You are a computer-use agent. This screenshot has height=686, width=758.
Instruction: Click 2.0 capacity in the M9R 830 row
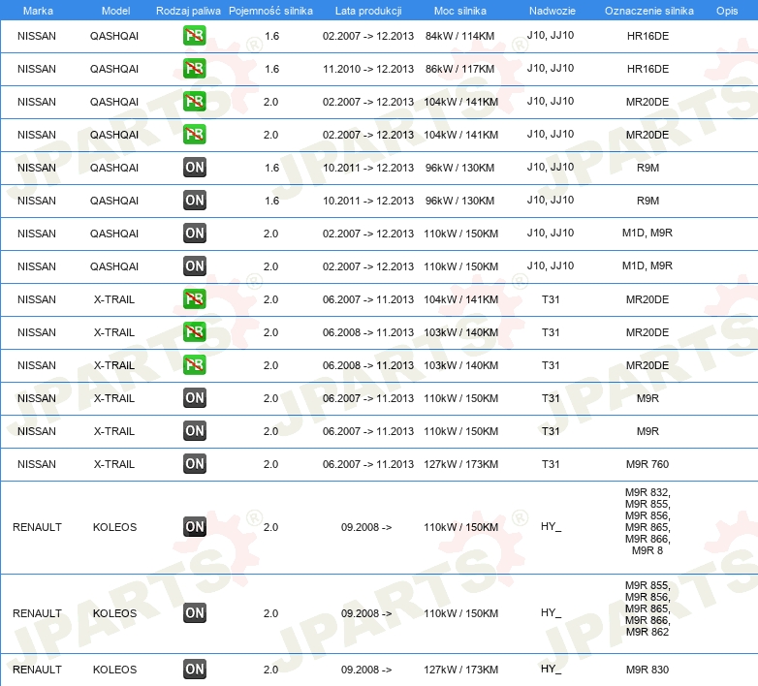tap(270, 670)
